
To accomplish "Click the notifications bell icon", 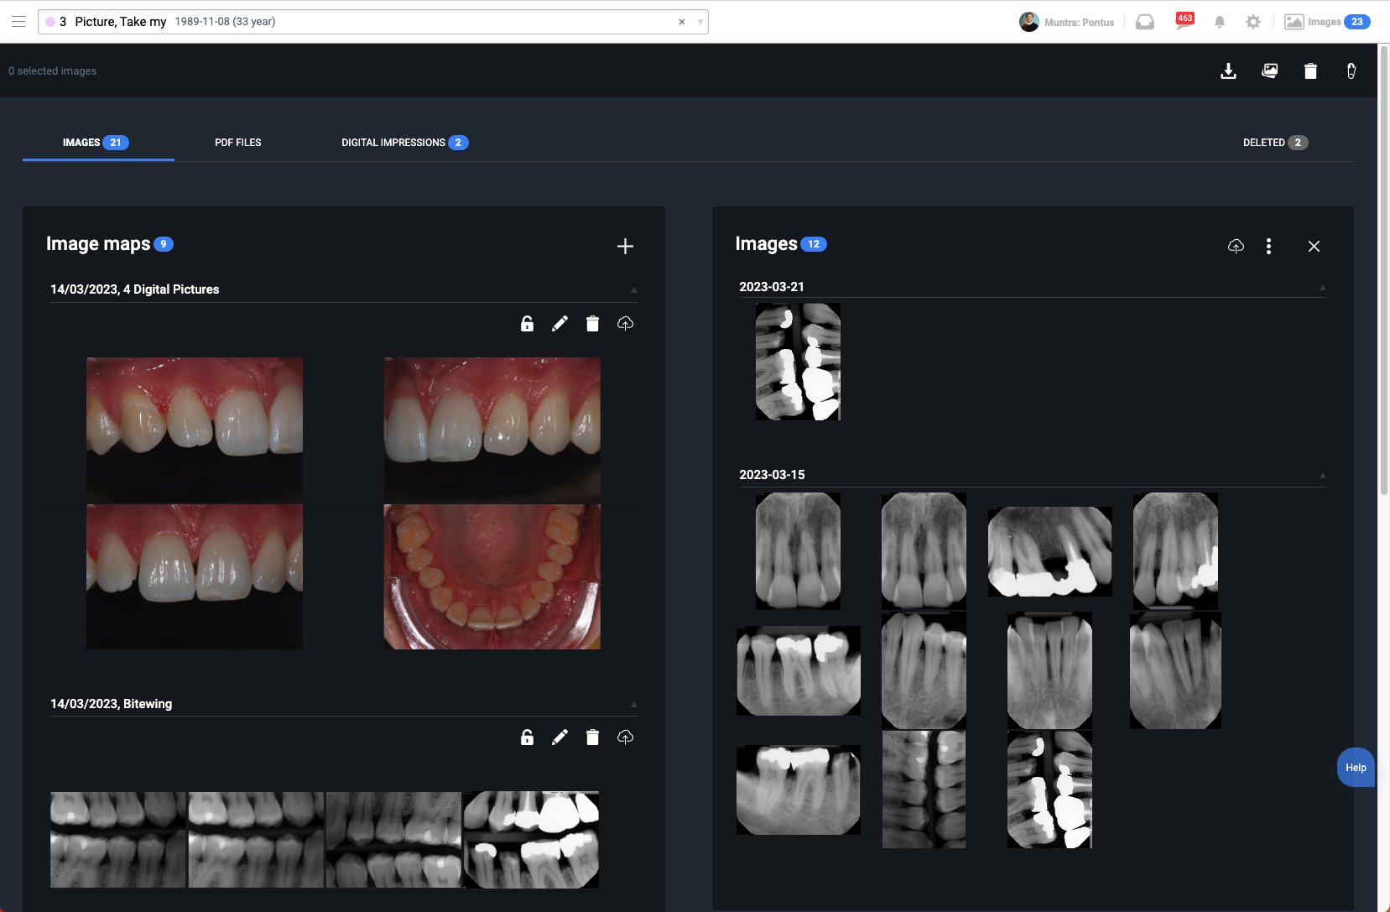I will click(x=1219, y=21).
